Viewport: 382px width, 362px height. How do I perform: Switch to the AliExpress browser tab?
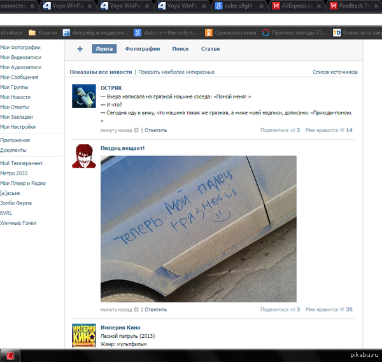point(297,6)
